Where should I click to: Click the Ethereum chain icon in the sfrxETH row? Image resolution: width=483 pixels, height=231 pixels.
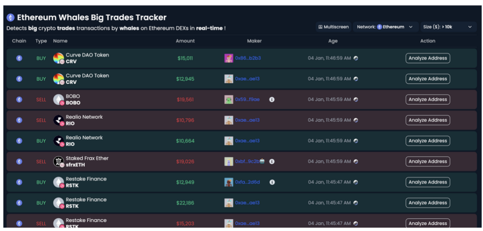pos(19,161)
